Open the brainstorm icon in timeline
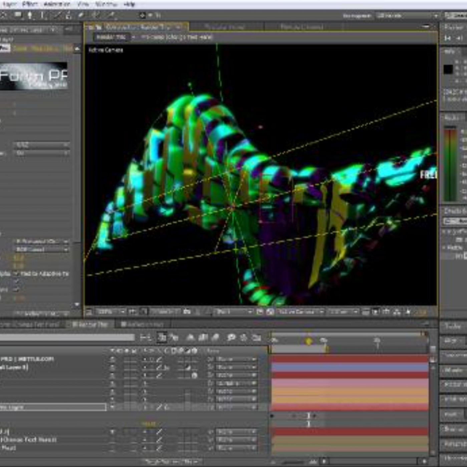 tap(231, 338)
